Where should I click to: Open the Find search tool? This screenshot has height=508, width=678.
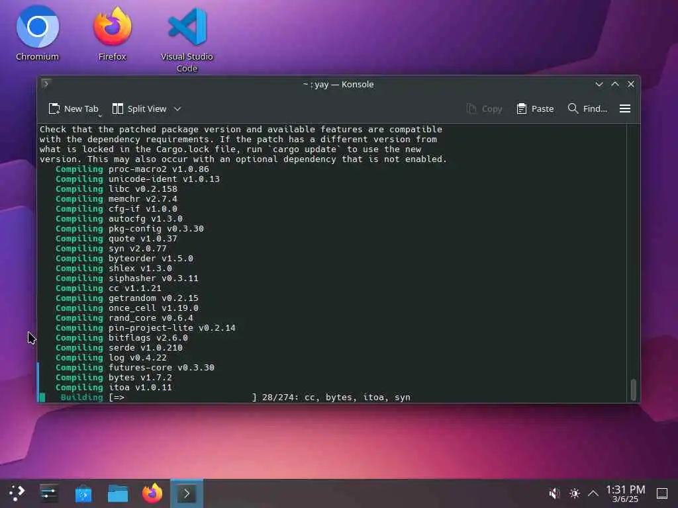tap(587, 109)
